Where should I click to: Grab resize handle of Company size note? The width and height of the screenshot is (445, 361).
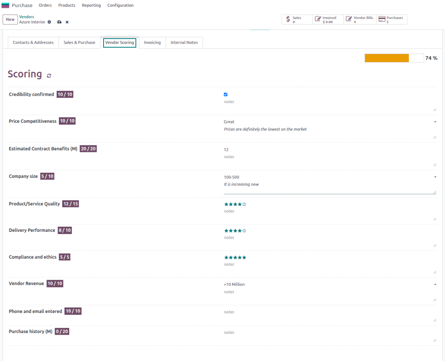[434, 193]
